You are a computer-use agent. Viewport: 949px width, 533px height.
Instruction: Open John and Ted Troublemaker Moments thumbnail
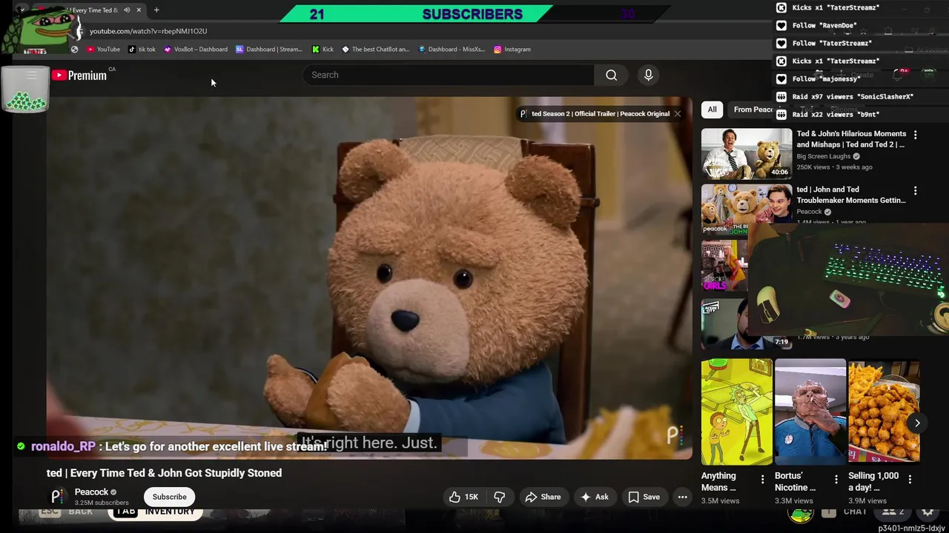click(747, 209)
